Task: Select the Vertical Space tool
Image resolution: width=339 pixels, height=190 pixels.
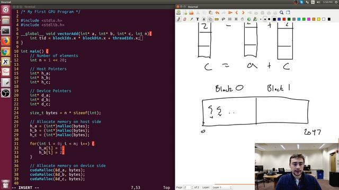Action: pyautogui.click(x=236, y=19)
